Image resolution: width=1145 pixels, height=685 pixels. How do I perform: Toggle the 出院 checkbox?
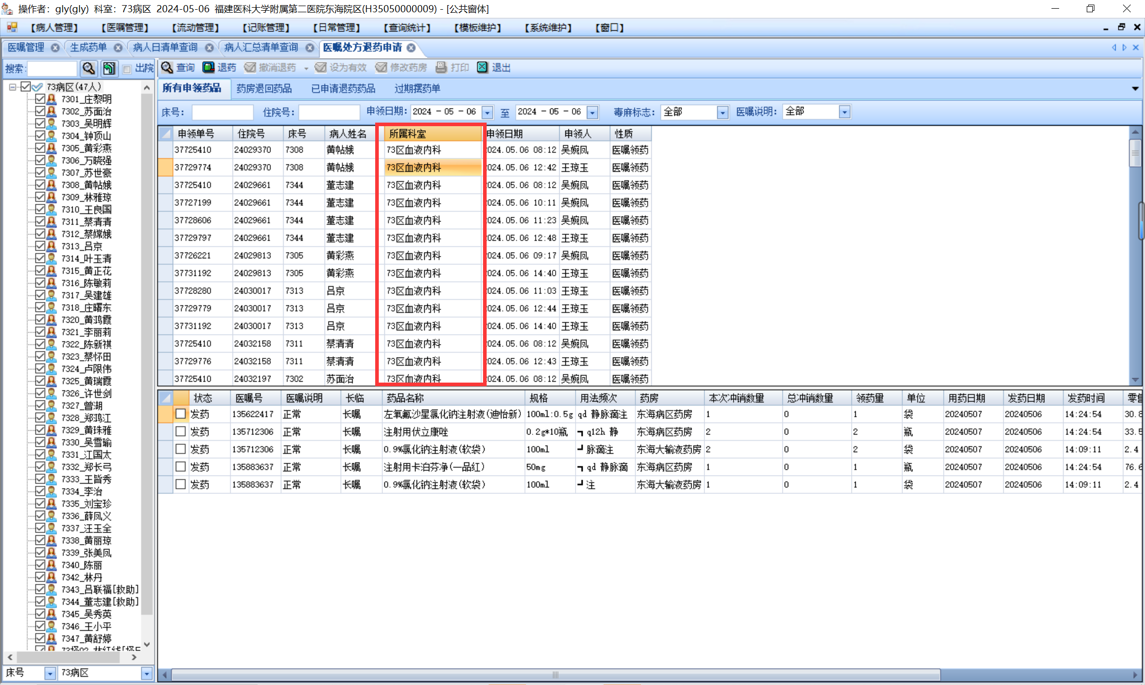[127, 69]
